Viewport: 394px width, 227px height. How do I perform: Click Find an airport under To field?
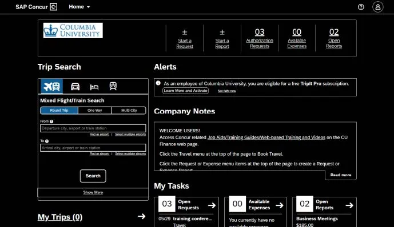(100, 154)
